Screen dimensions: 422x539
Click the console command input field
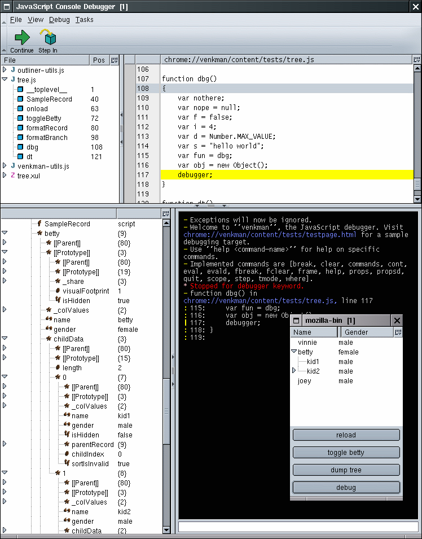pyautogui.click(x=298, y=527)
